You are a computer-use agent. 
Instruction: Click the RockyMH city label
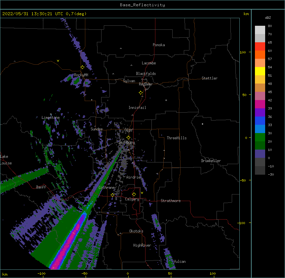81,75
